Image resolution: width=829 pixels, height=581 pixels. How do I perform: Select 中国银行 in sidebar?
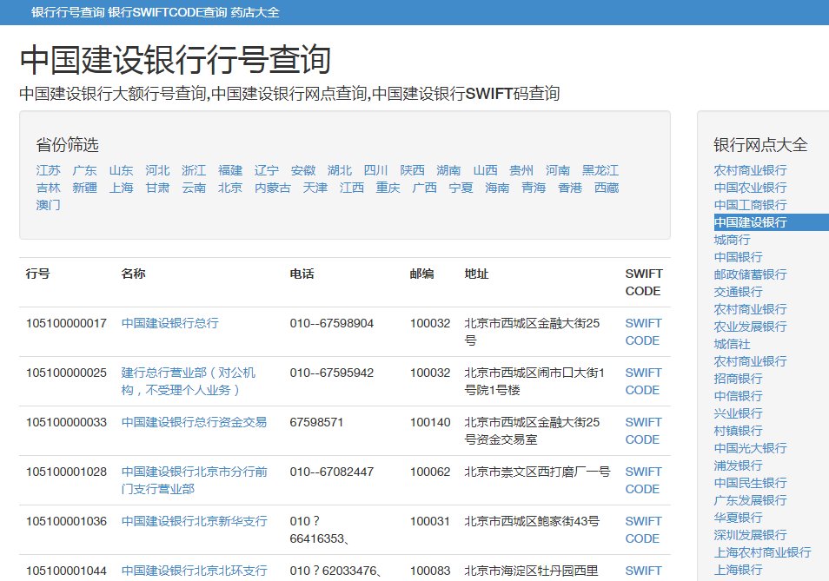coord(738,257)
